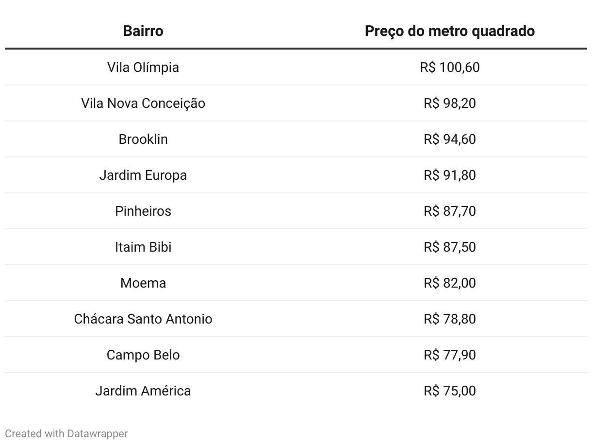This screenshot has height=445, width=592.
Task: Click the Jardim Europa row label
Action: click(143, 175)
